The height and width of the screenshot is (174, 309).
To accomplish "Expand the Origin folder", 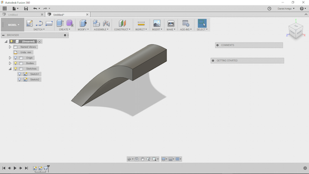I will coord(10,58).
